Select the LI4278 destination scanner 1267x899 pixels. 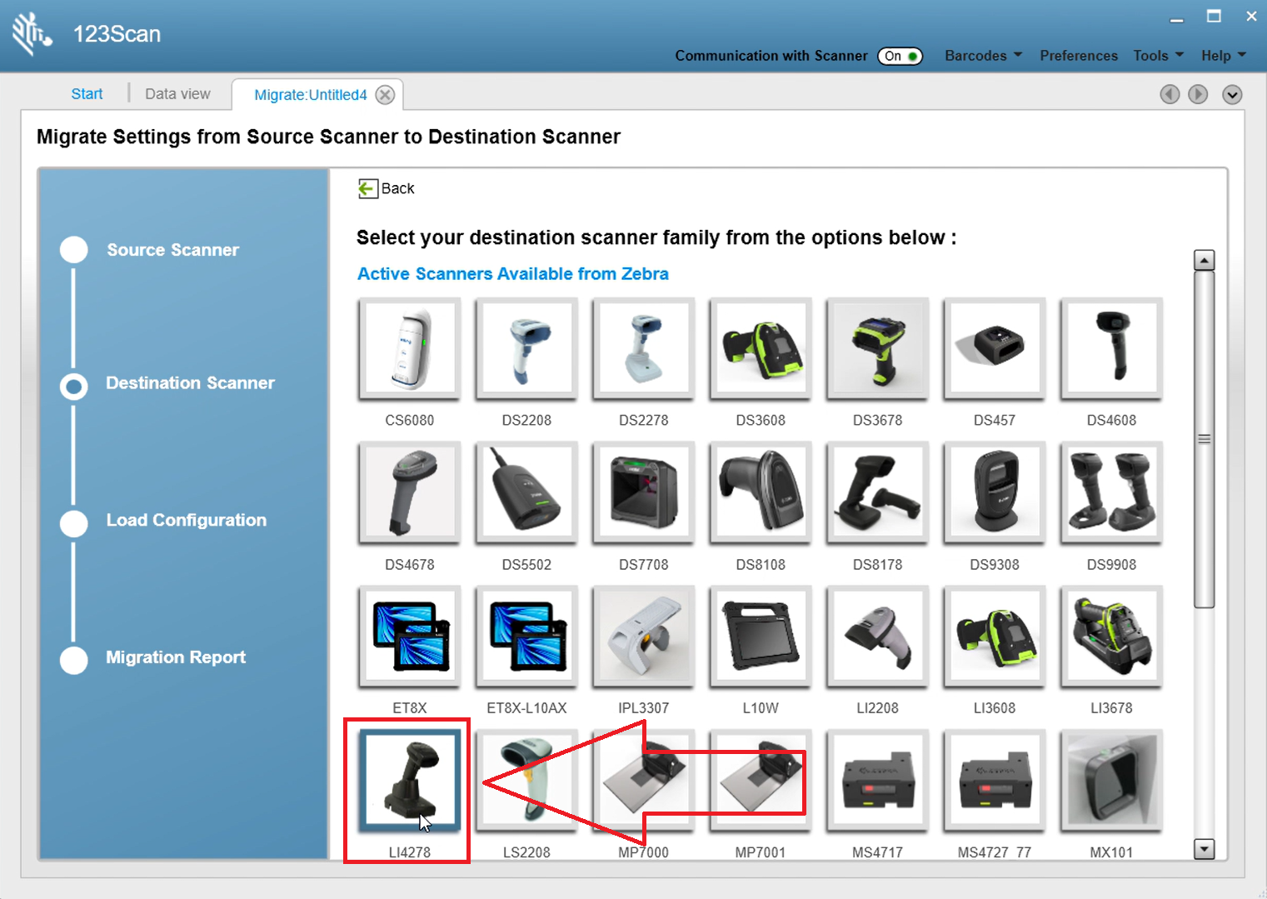pos(409,781)
